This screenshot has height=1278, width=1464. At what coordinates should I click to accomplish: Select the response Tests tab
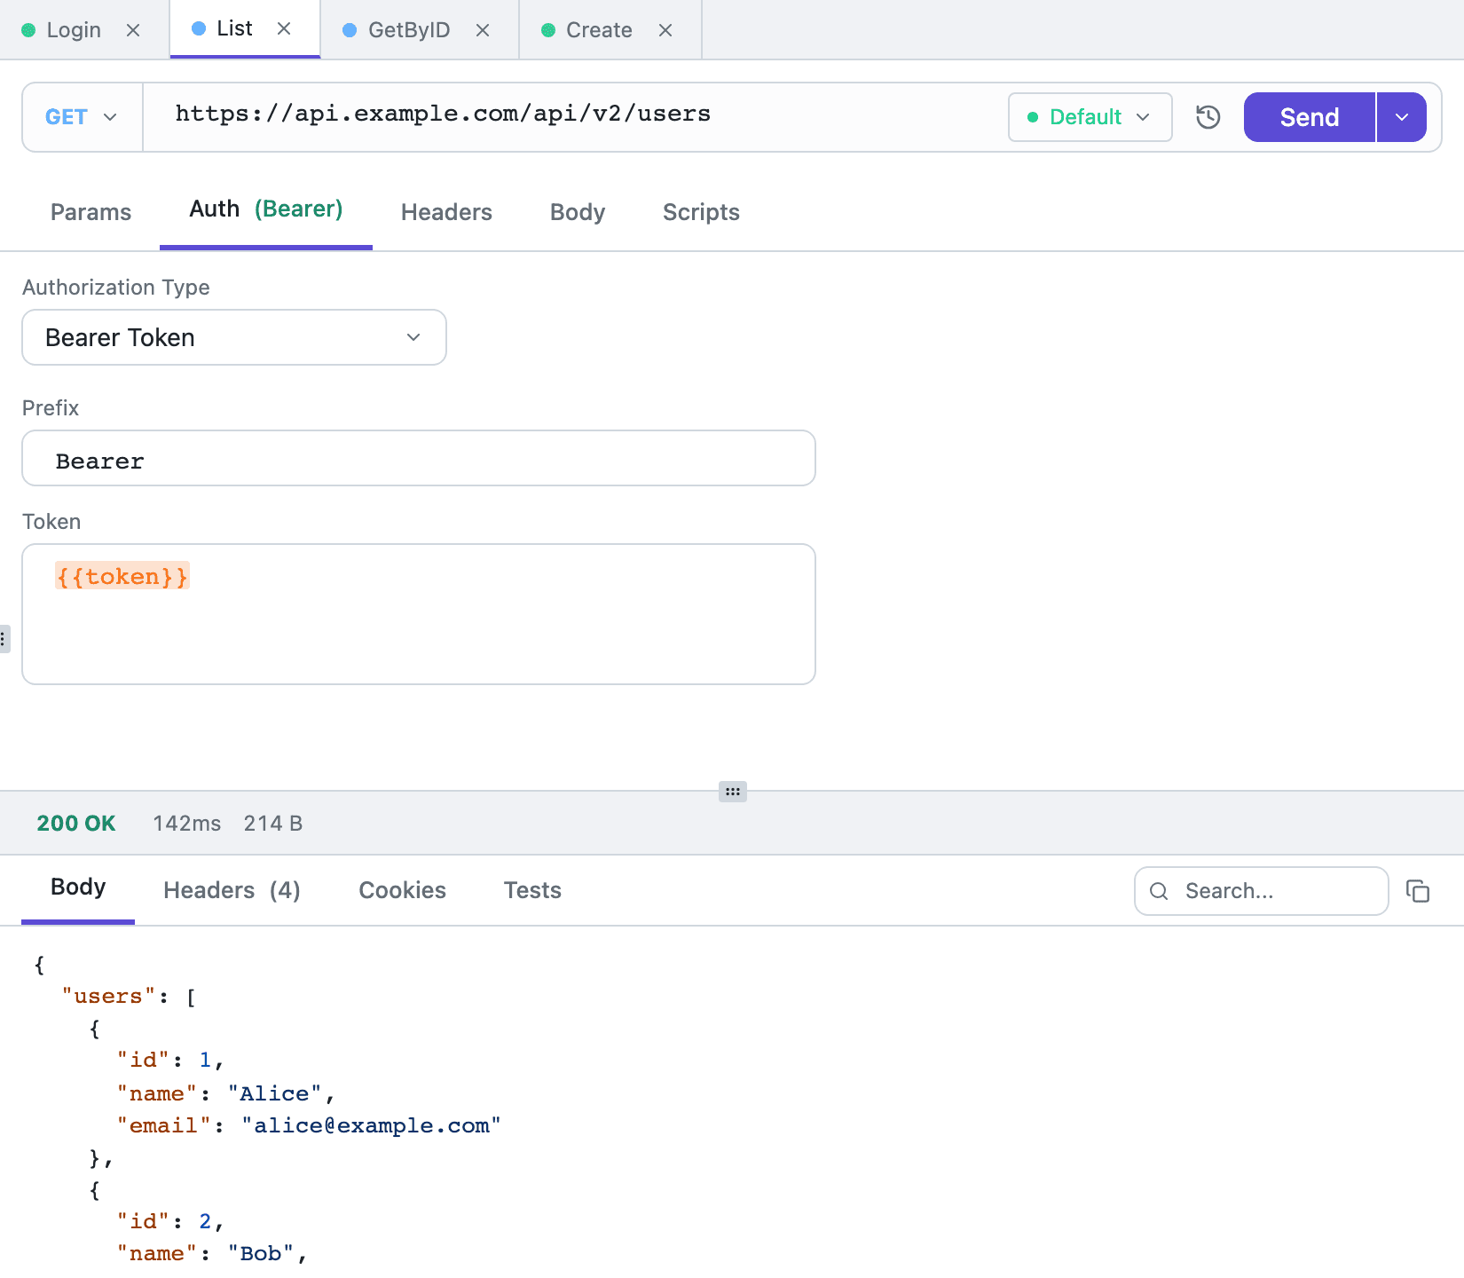532,890
